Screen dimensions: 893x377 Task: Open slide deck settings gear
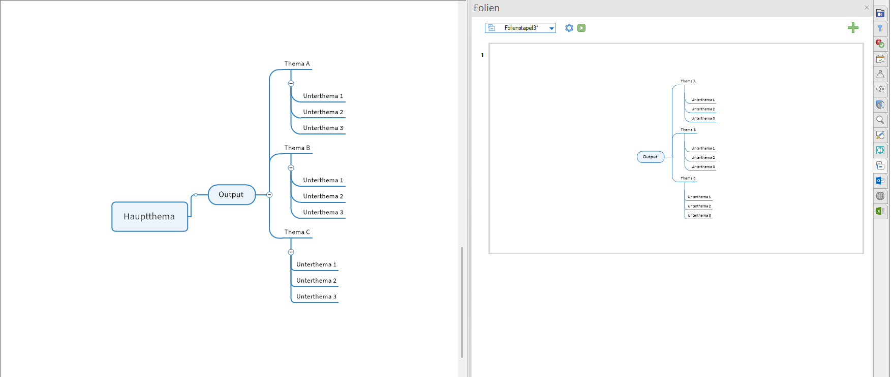click(569, 28)
